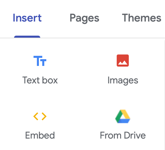This screenshot has height=150, width=165.
Task: Click the blue underline beneath Insert
Action: click(x=27, y=37)
